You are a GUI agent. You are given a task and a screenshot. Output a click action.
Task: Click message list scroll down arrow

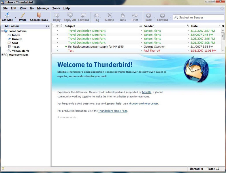click(x=223, y=50)
